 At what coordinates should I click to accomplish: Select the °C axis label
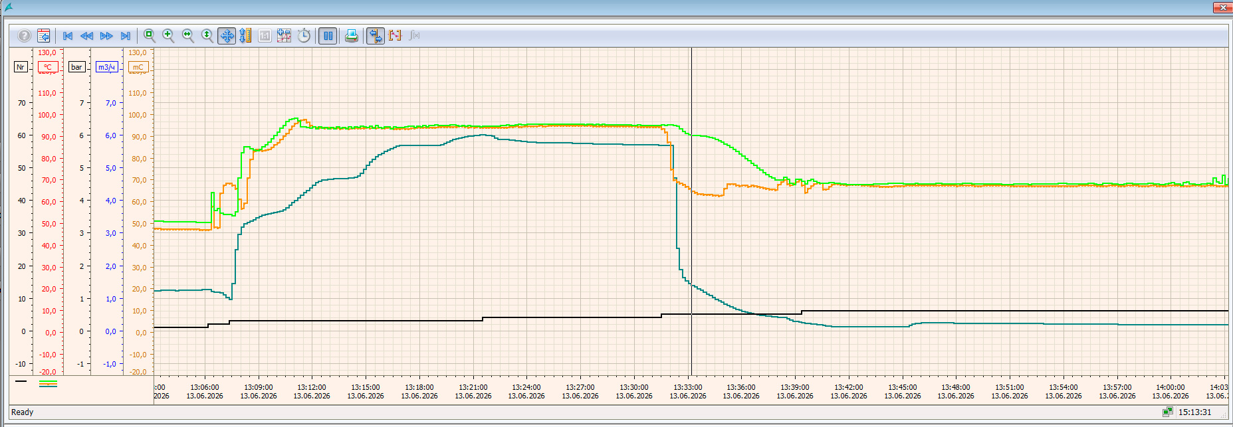[x=48, y=67]
